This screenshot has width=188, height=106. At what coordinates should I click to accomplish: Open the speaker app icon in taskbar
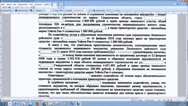coord(30,104)
